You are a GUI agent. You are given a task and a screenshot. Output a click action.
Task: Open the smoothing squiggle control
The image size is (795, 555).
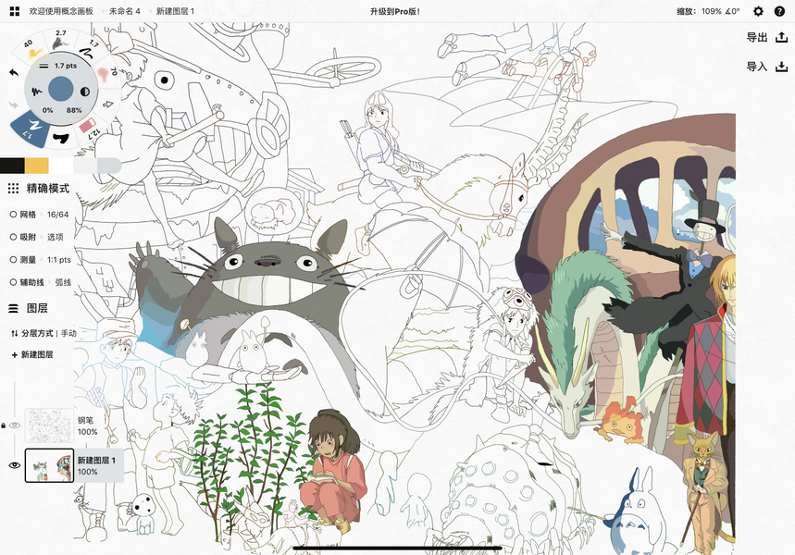tap(36, 92)
